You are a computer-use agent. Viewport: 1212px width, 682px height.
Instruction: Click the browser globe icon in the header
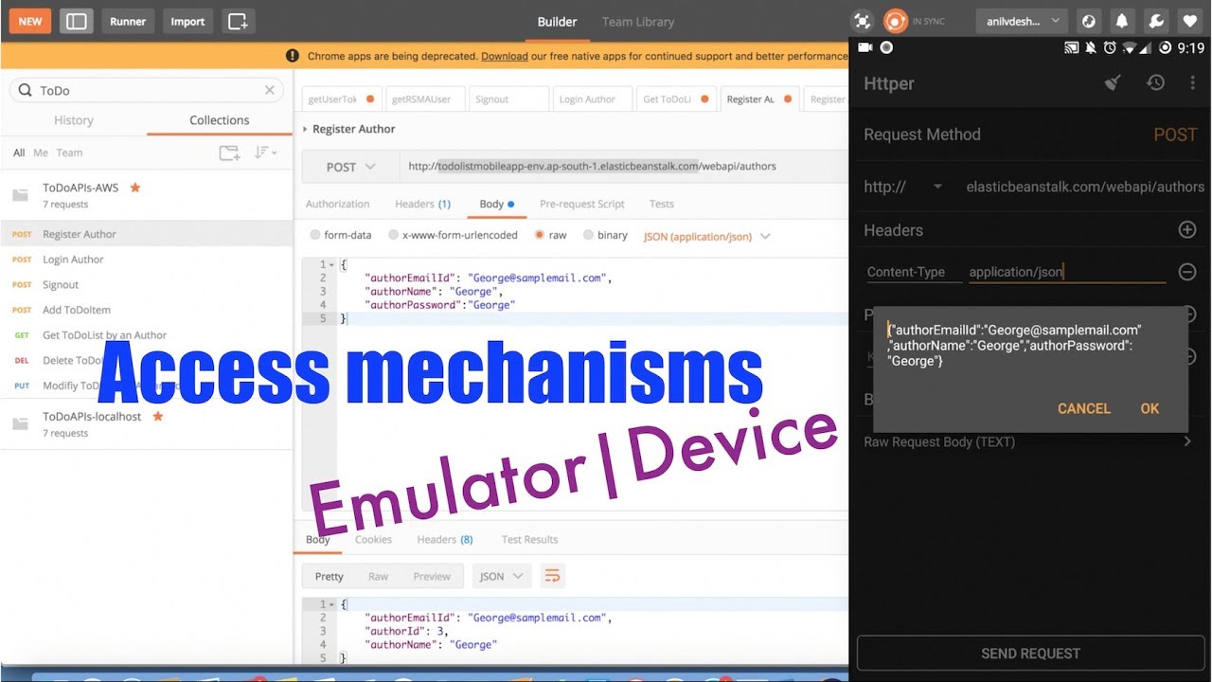point(1089,21)
